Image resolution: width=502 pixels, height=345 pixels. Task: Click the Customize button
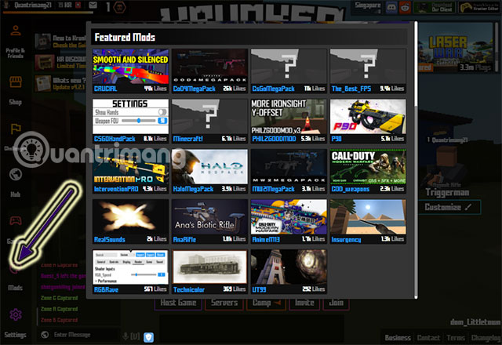click(449, 207)
